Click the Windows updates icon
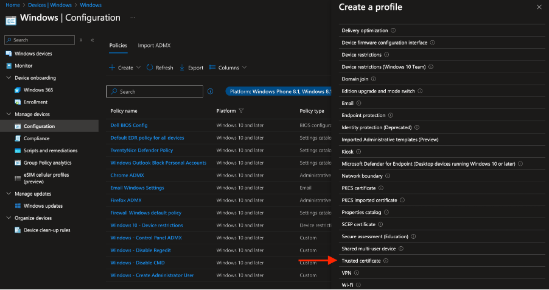Image resolution: width=549 pixels, height=290 pixels. pos(18,206)
